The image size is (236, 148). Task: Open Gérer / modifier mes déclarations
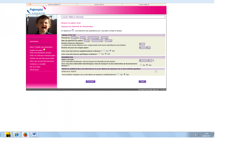click(41, 47)
